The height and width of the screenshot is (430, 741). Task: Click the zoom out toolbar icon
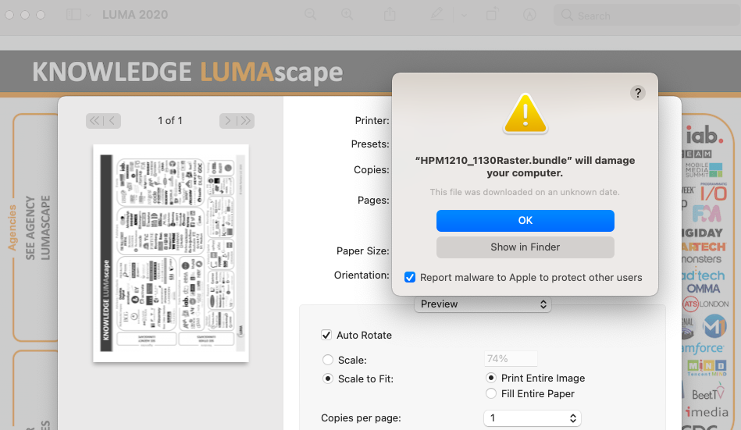(311, 15)
